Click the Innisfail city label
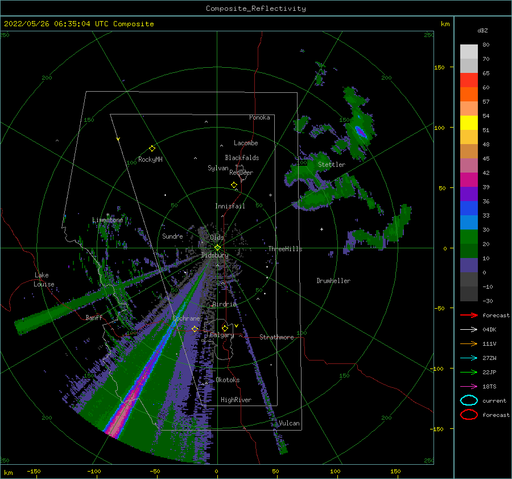This screenshot has height=479, width=512. click(230, 206)
